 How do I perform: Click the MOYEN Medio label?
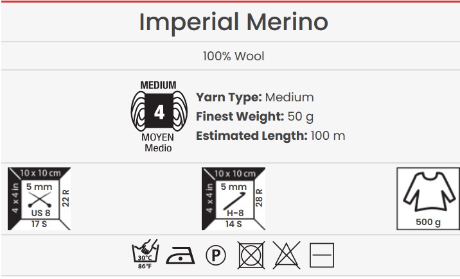coord(157,144)
